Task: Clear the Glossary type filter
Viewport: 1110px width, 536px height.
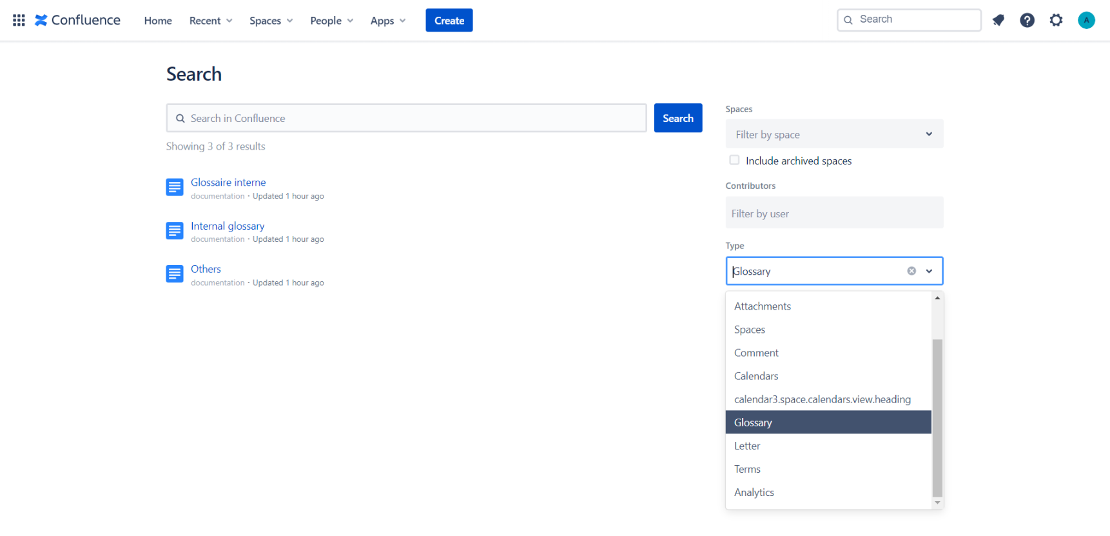Action: [x=911, y=271]
